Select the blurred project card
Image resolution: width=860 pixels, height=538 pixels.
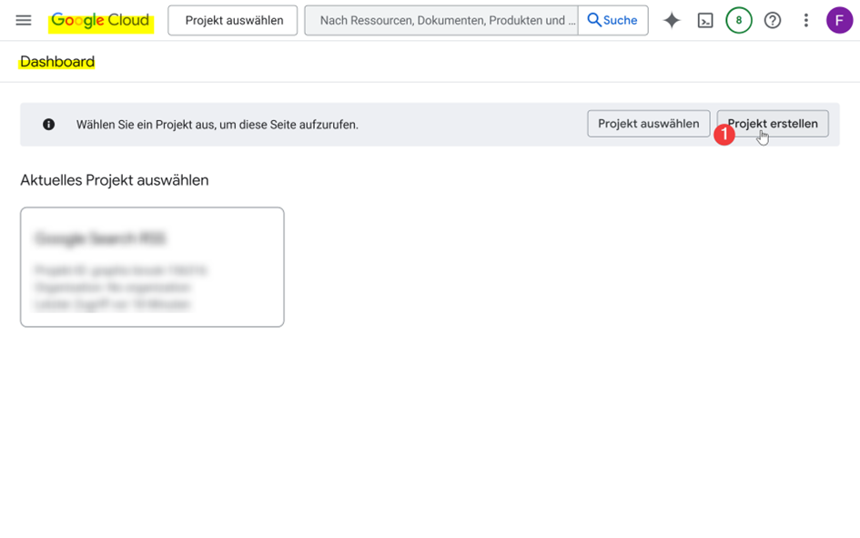pyautogui.click(x=152, y=267)
